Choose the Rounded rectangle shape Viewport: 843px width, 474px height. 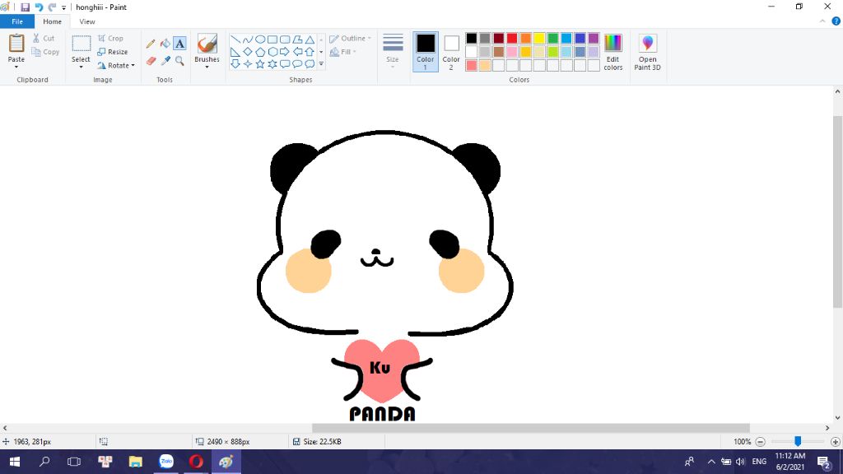[x=284, y=39]
